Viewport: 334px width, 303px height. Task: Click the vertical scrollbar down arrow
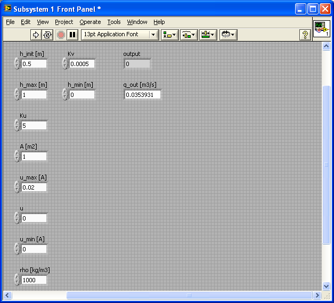pos(326,286)
